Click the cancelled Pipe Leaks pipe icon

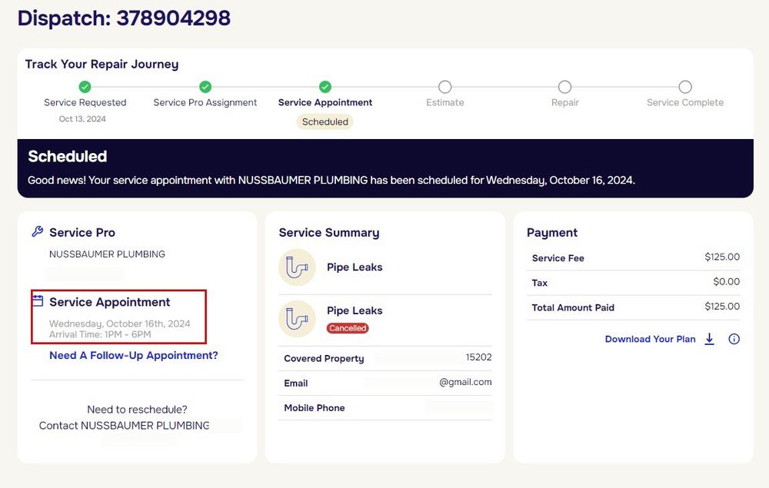[x=297, y=318]
